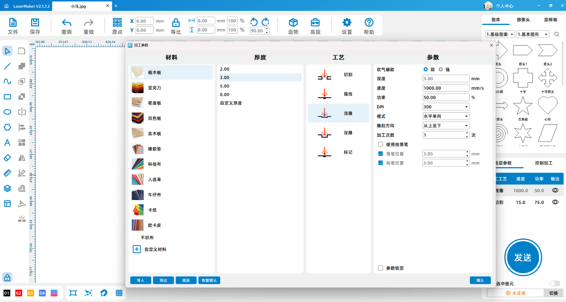This screenshot has height=302, width=566.
Task: Expand the DPI dropdown showing 300
Action: [x=446, y=107]
